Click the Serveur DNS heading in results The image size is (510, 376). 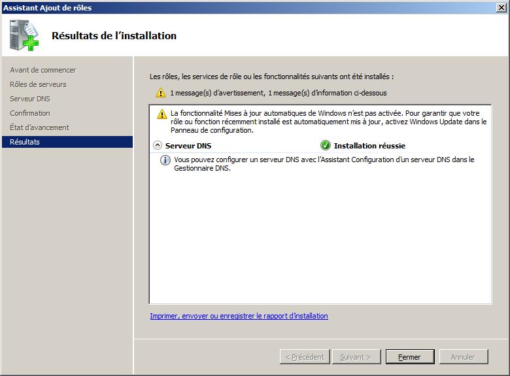pos(188,146)
